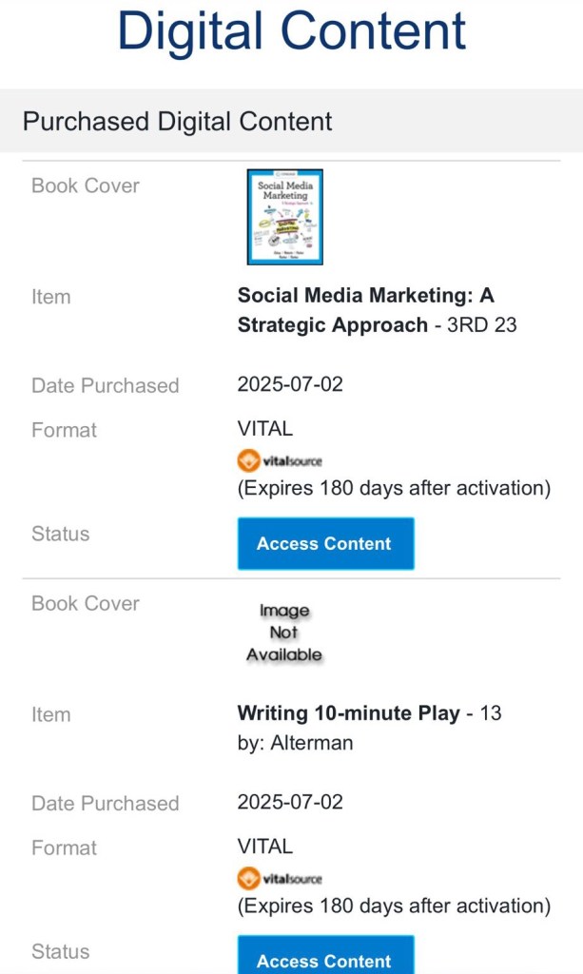Image resolution: width=583 pixels, height=974 pixels.
Task: Click the author name Alterman
Action: pos(311,743)
